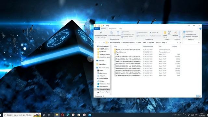This screenshot has height=117, width=208.
Task: Click Select all (Выделить все)
Action: 188,32
